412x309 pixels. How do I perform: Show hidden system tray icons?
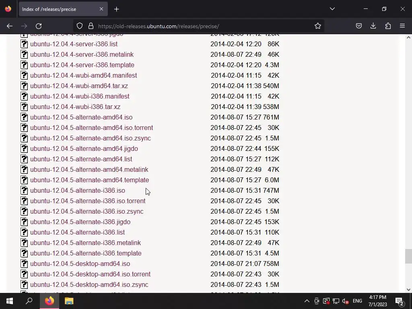(x=307, y=301)
